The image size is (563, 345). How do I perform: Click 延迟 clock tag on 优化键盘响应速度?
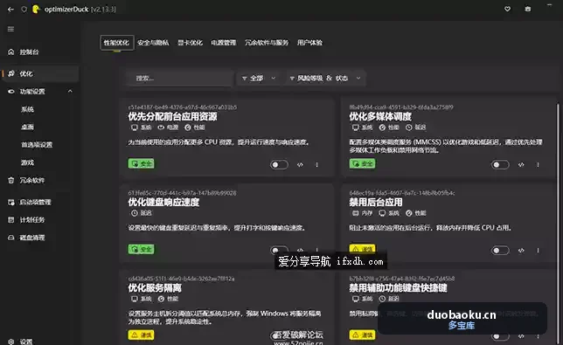[142, 213]
